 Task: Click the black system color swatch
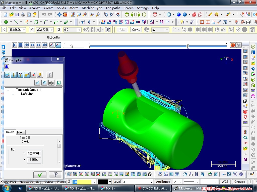[103, 181]
